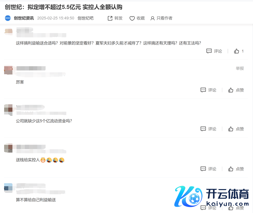Open the first commenter's avatar

[x=8, y=31]
